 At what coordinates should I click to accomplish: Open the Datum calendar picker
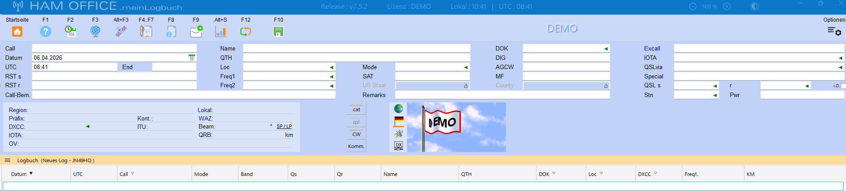coord(192,58)
